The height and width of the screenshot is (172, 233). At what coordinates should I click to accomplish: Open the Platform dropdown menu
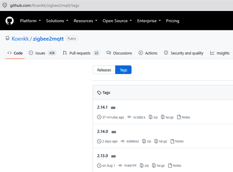point(30,21)
